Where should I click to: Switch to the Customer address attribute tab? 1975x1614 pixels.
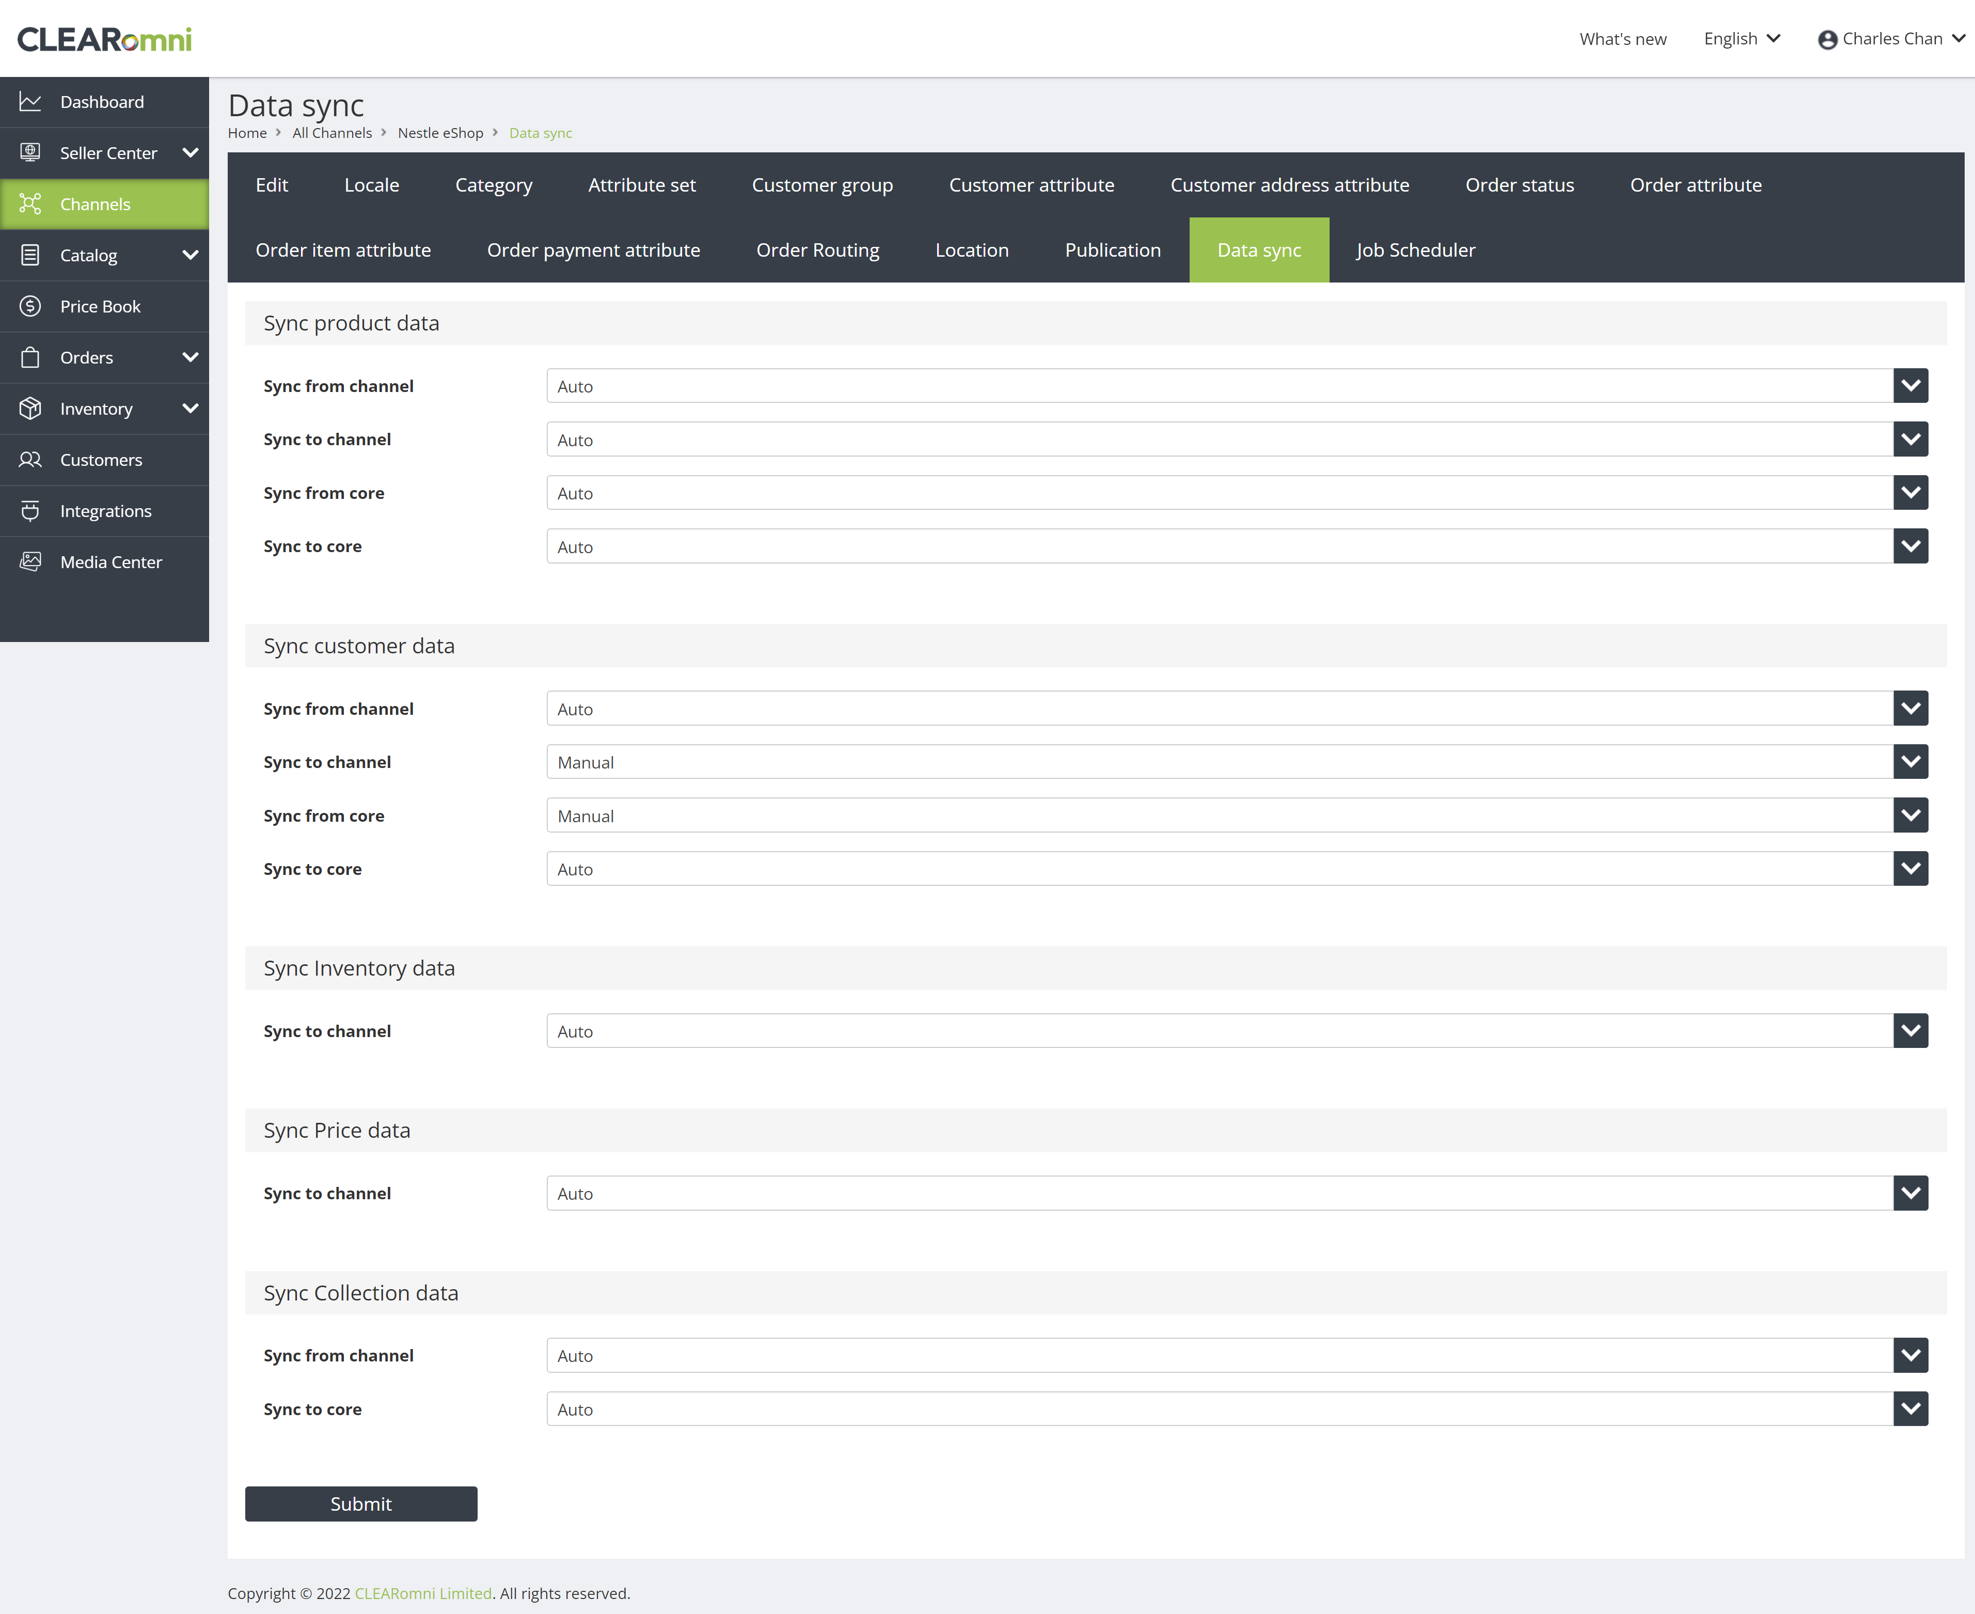click(1290, 185)
